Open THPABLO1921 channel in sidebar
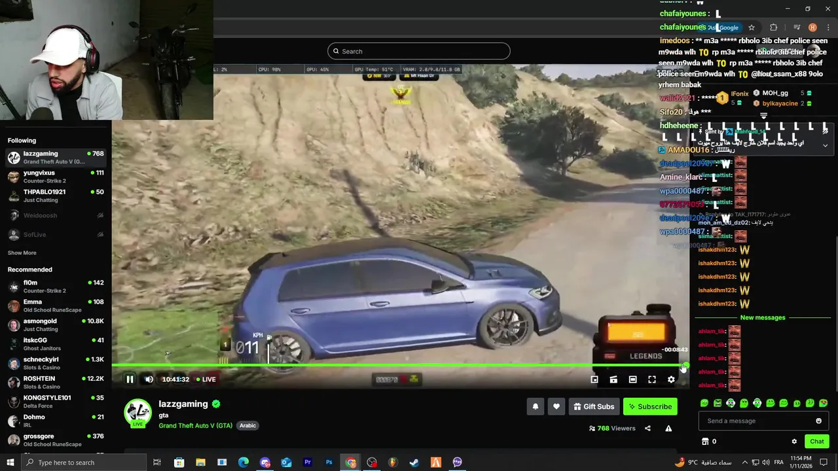This screenshot has width=838, height=471. coord(56,196)
